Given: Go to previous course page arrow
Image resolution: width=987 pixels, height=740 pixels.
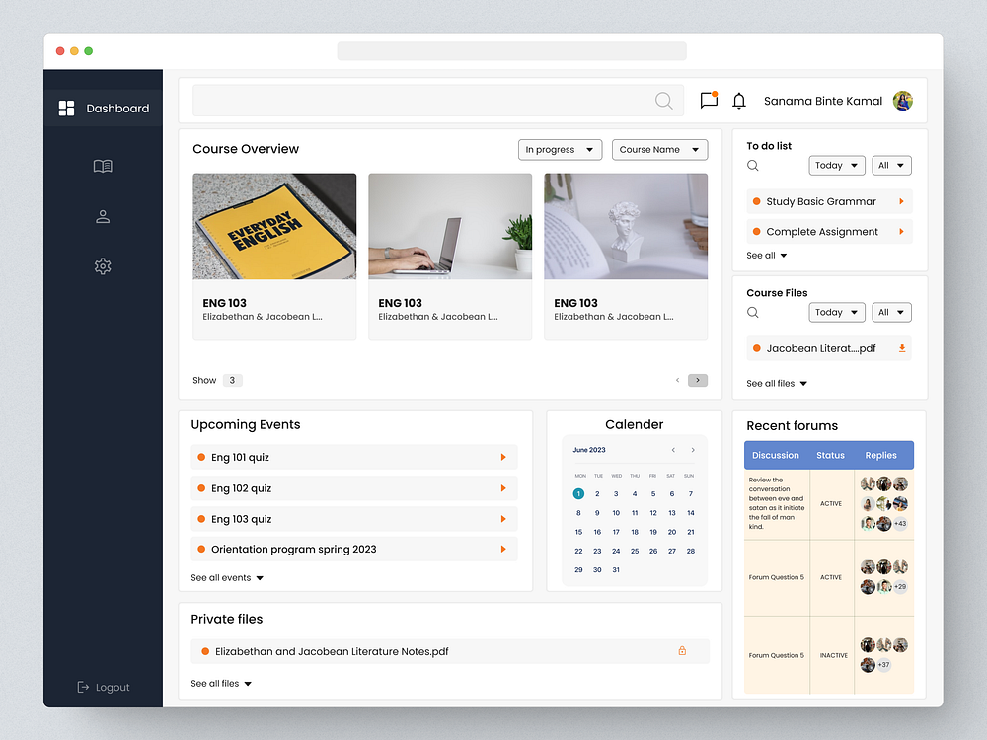Looking at the screenshot, I should (x=677, y=380).
